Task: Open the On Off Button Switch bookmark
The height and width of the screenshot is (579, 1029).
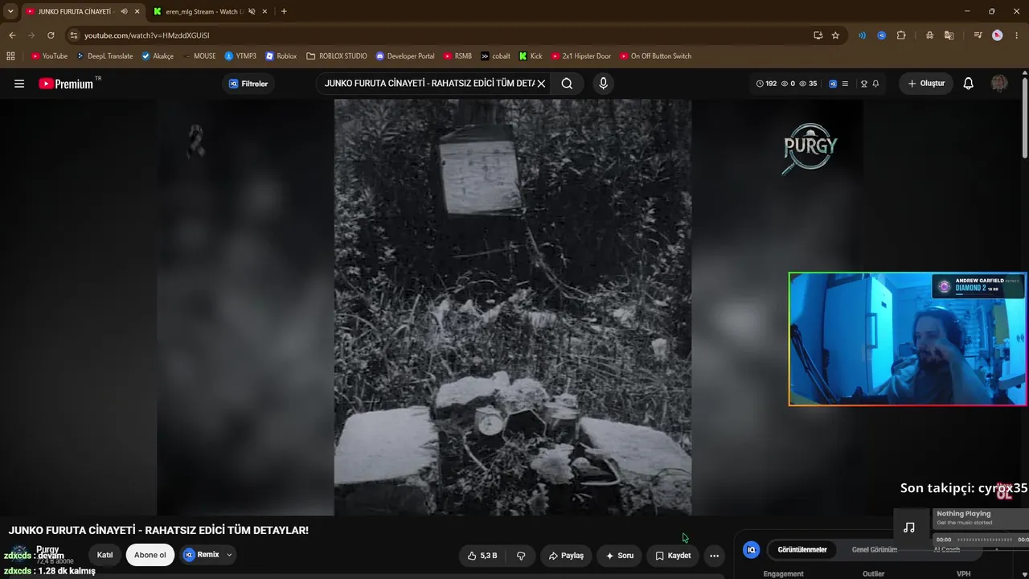Action: point(655,56)
